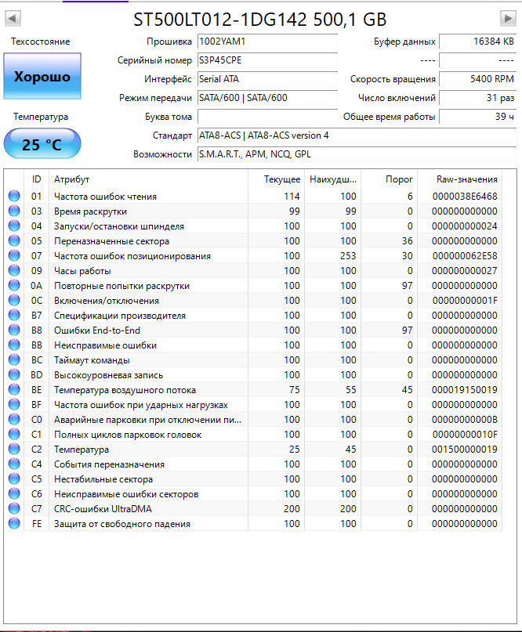This screenshot has width=522, height=632.
Task: Click status orb for attribute C0
Action: 14,419
